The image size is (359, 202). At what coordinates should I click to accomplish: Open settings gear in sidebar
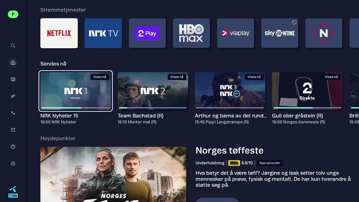click(x=13, y=164)
